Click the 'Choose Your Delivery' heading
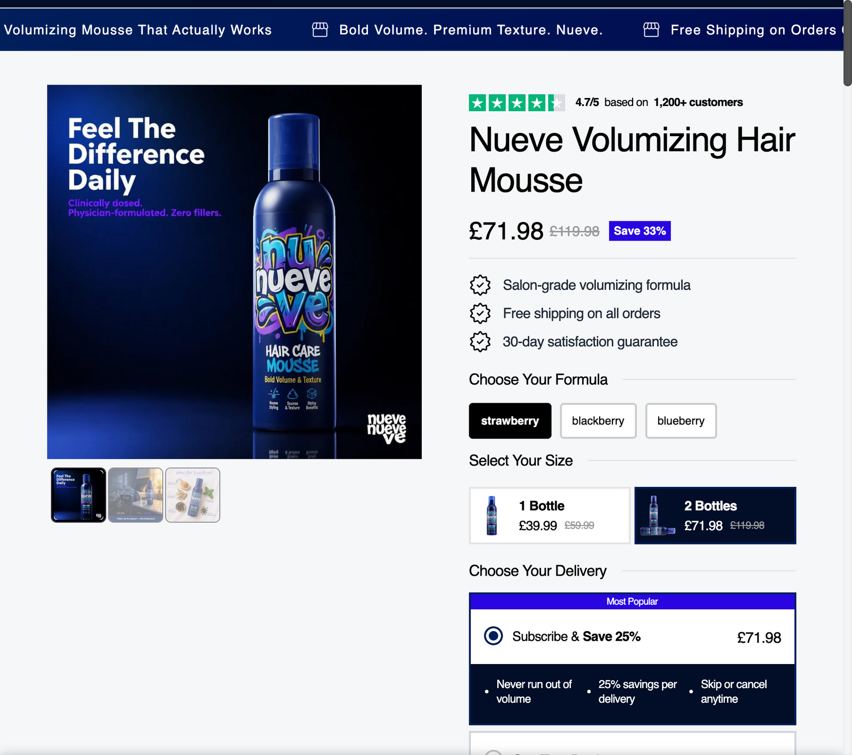The width and height of the screenshot is (852, 755). pyautogui.click(x=538, y=571)
